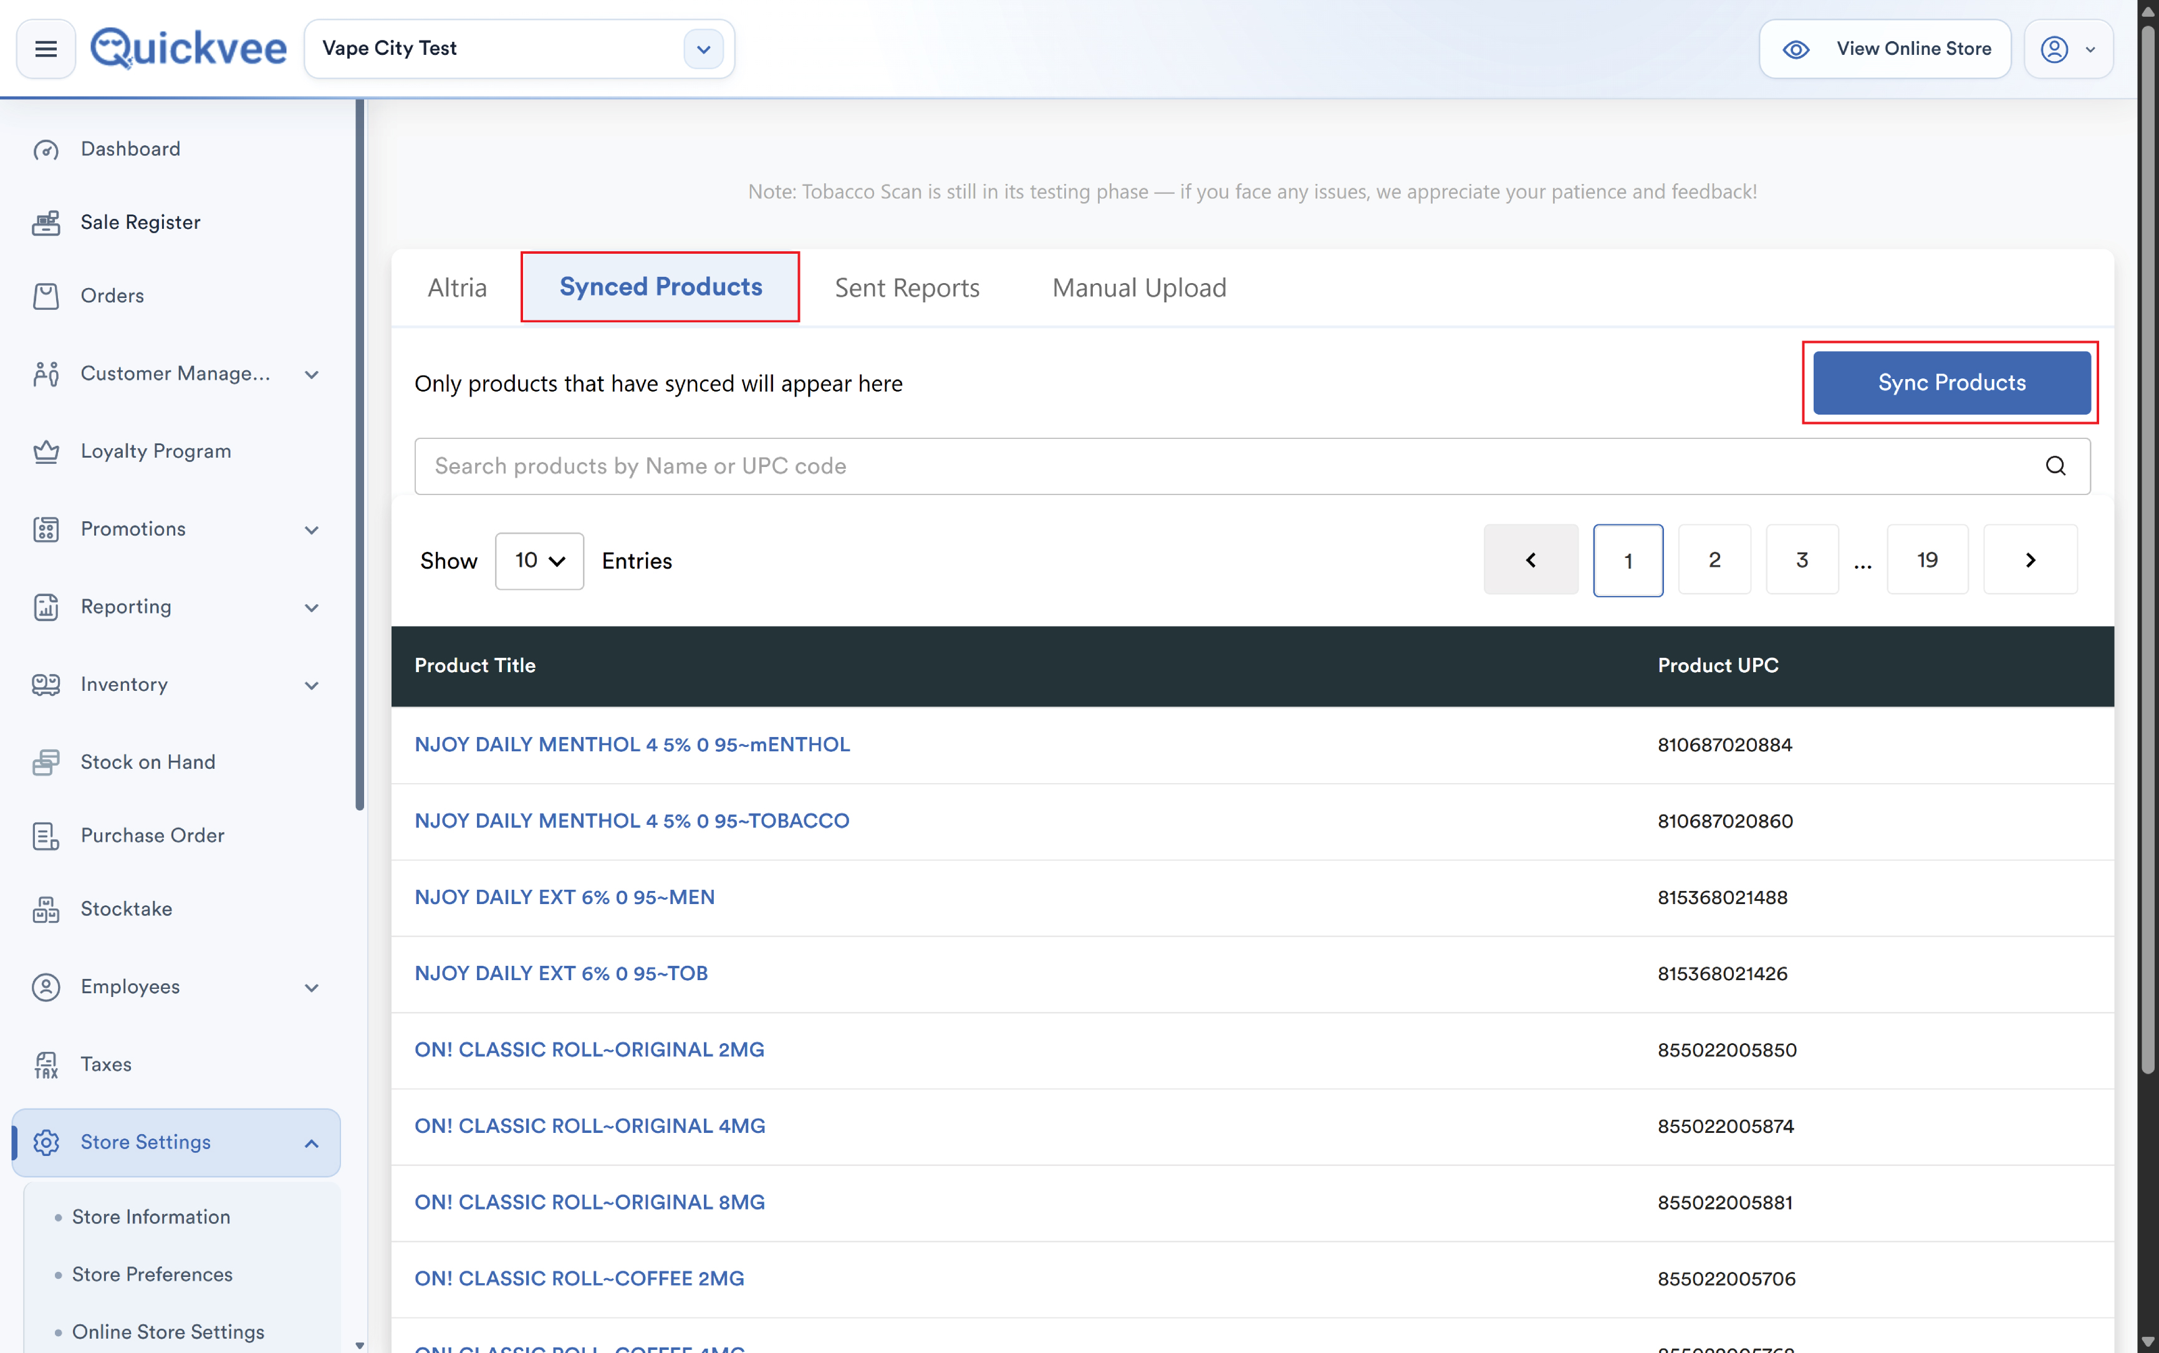Open the Show entries count dropdown
Screen dimensions: 2159x1353
[539, 561]
